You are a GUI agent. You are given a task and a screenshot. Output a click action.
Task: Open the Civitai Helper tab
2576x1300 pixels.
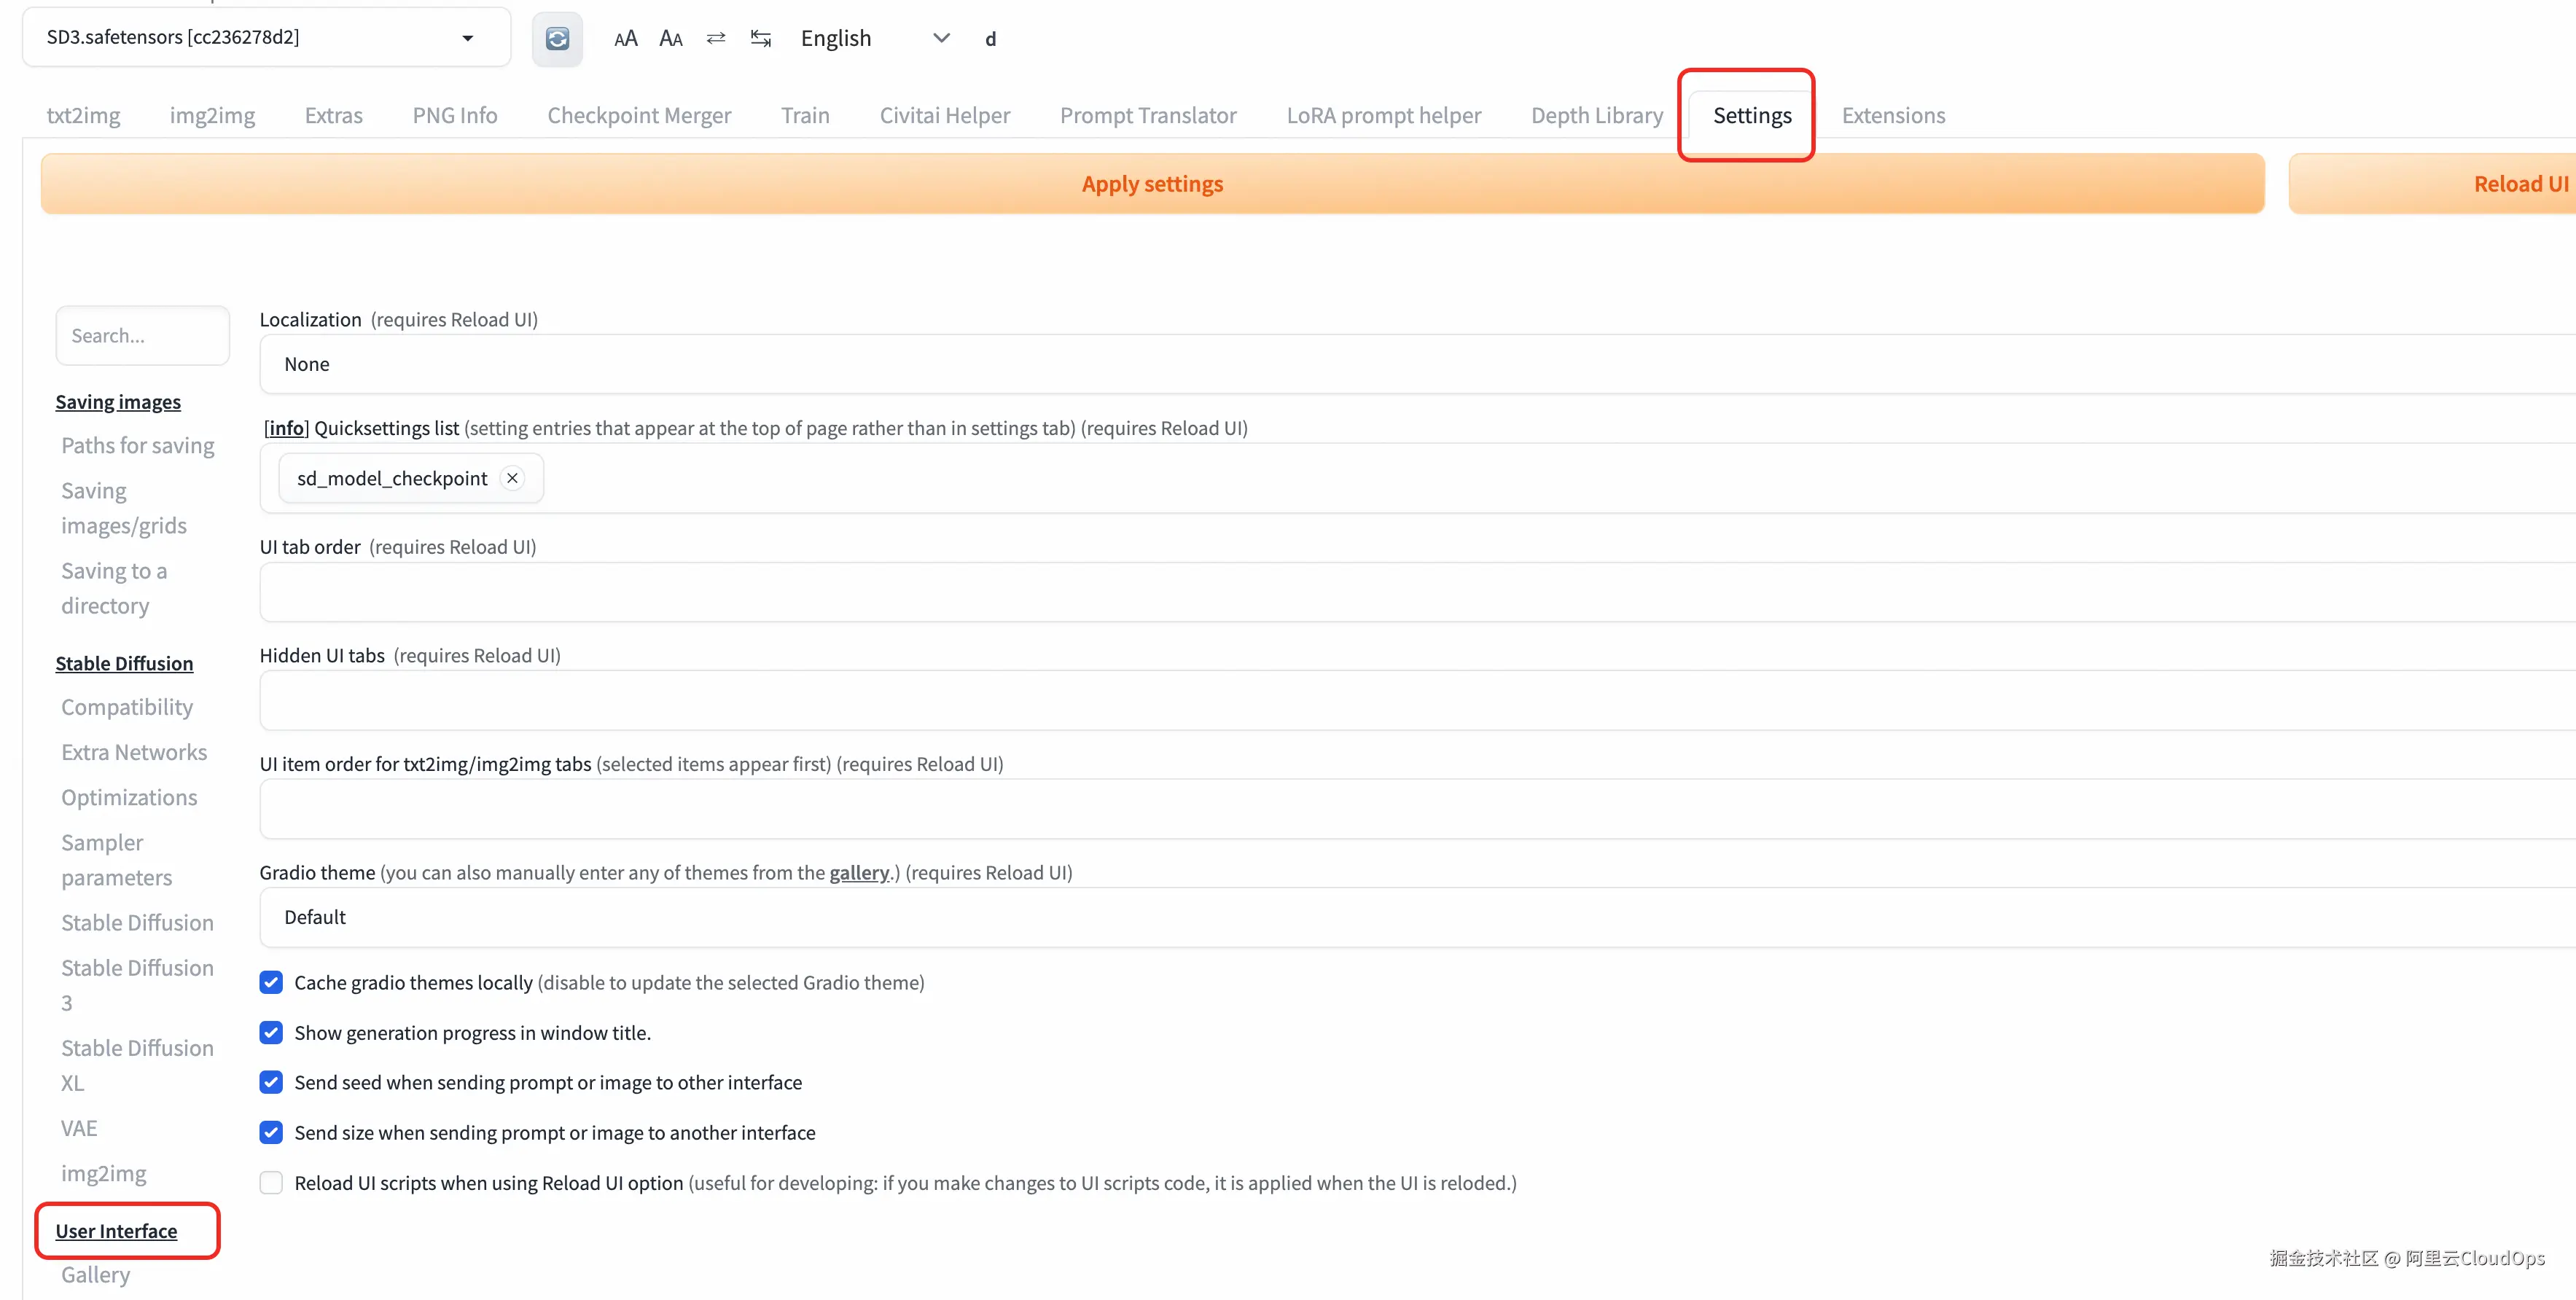944,115
